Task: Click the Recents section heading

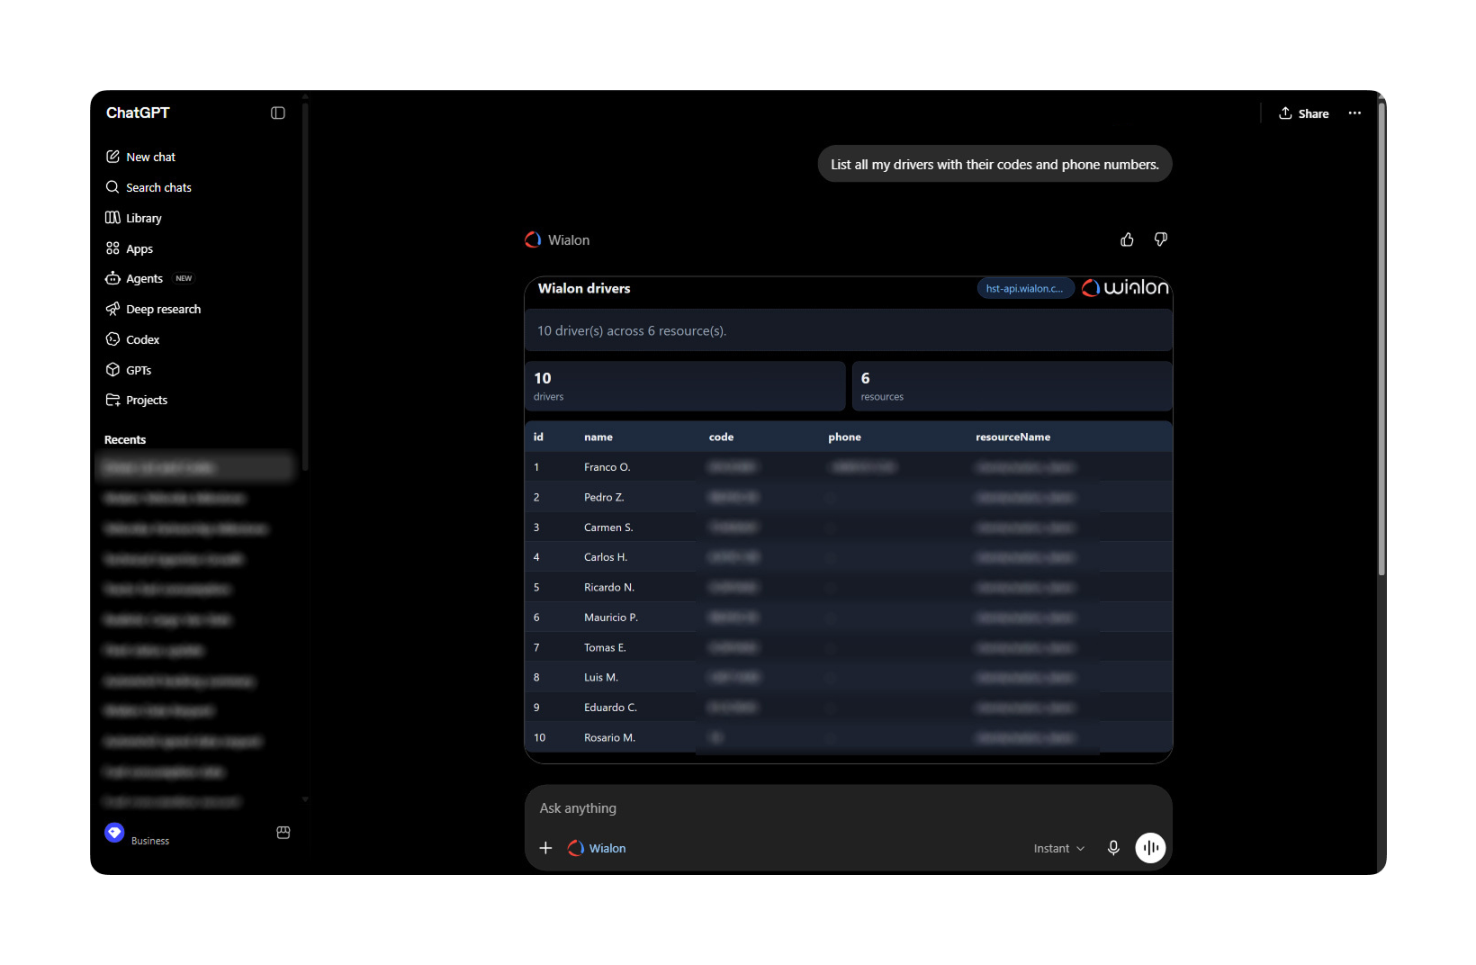Action: coord(125,439)
